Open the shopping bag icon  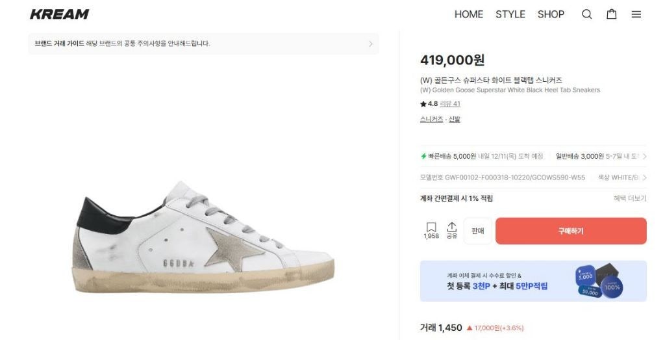coord(611,14)
